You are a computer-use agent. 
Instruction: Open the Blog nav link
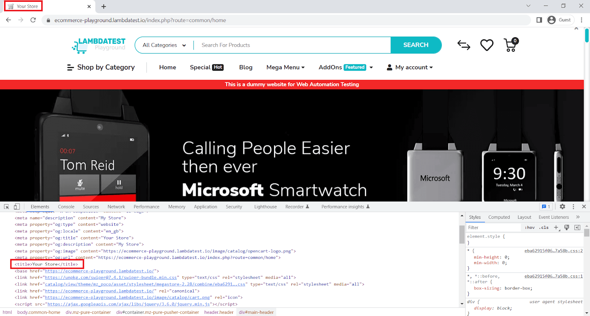(246, 67)
